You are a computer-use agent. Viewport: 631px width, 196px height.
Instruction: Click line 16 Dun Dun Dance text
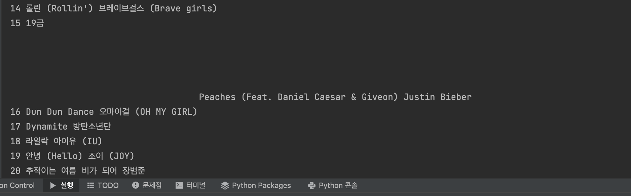click(60, 112)
